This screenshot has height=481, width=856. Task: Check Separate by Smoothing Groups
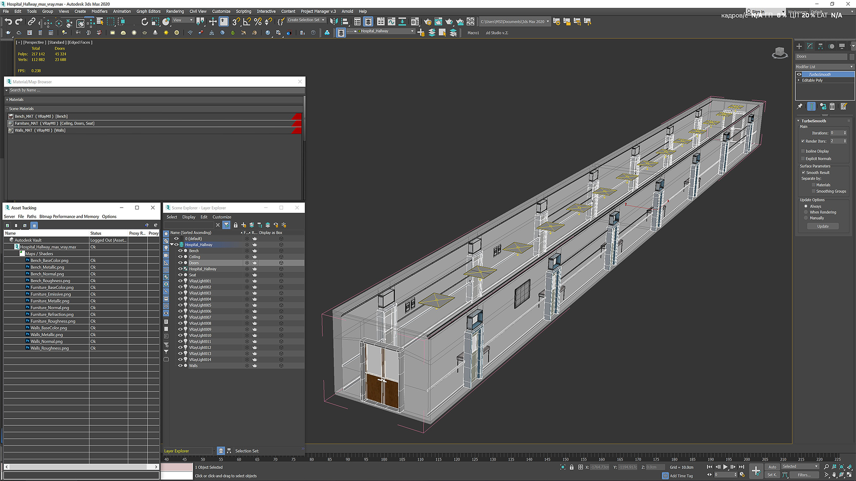(x=814, y=192)
